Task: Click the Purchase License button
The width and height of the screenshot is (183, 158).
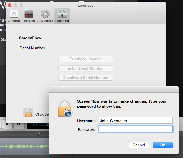Action: 86,59
